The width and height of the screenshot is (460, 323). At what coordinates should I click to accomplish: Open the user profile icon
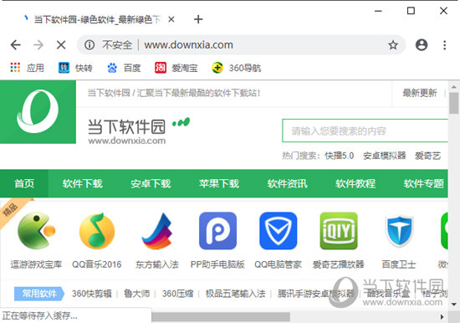click(x=422, y=45)
